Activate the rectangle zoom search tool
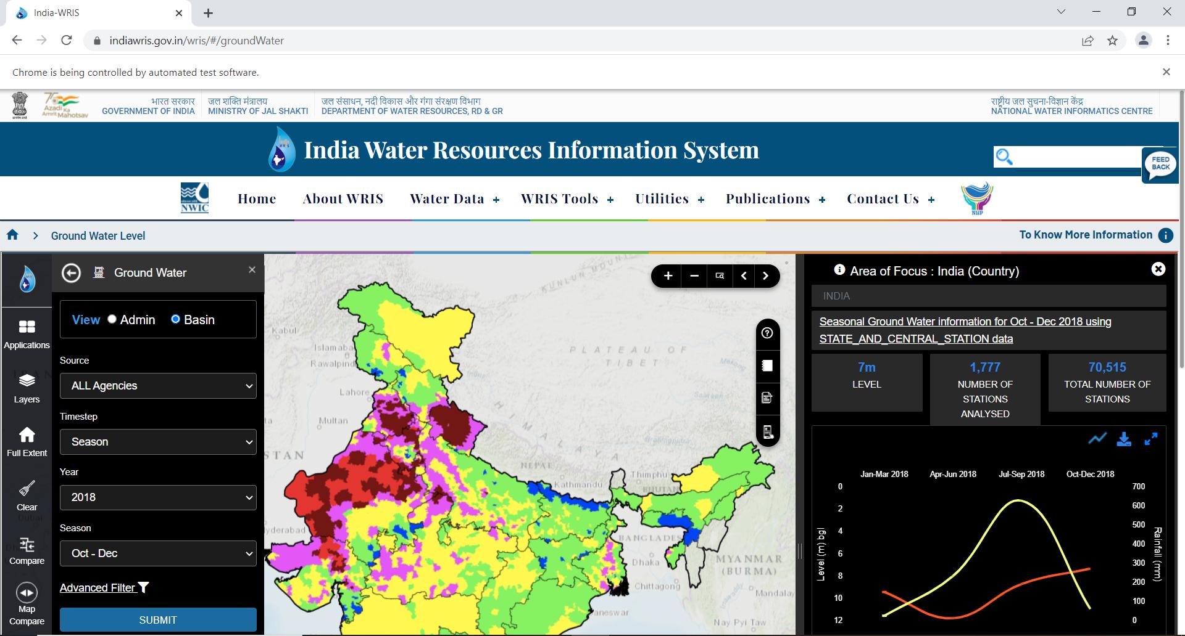1185x636 pixels. [x=720, y=276]
